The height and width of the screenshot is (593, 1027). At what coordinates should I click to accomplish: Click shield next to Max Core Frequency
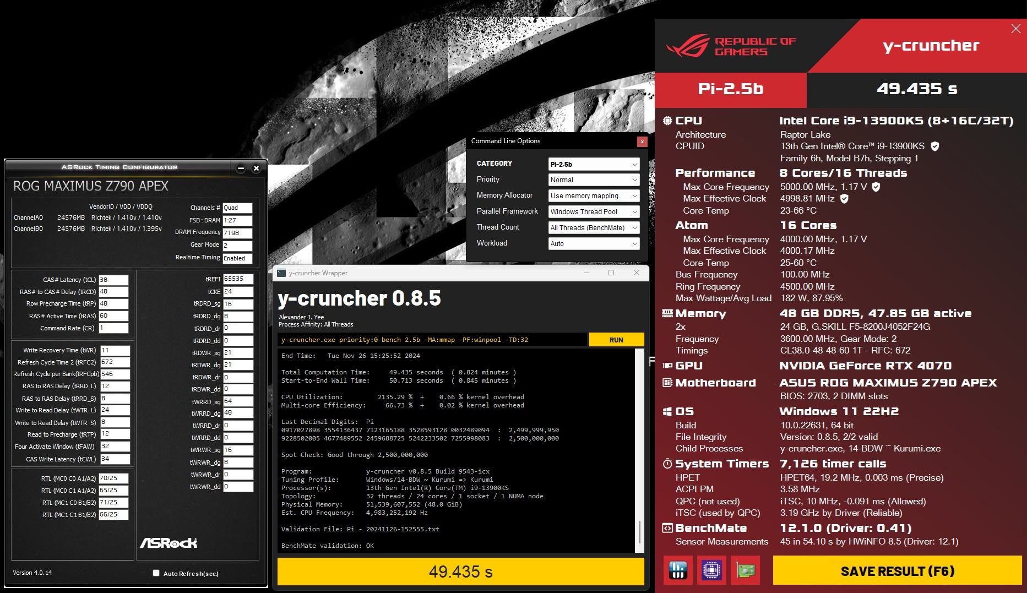click(x=876, y=187)
